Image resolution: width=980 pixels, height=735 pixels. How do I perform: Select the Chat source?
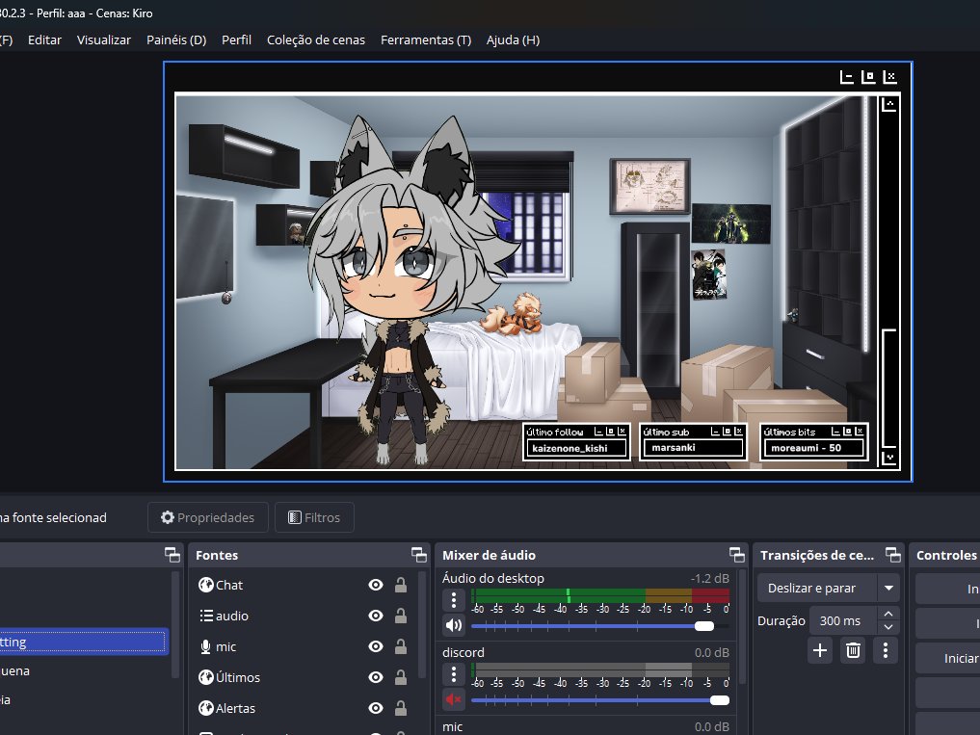tap(228, 585)
